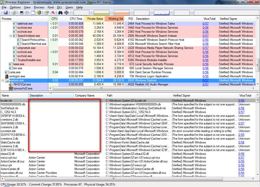The height and width of the screenshot is (187, 260).
Task: Open System Information from the toolbar
Action: 22,13
